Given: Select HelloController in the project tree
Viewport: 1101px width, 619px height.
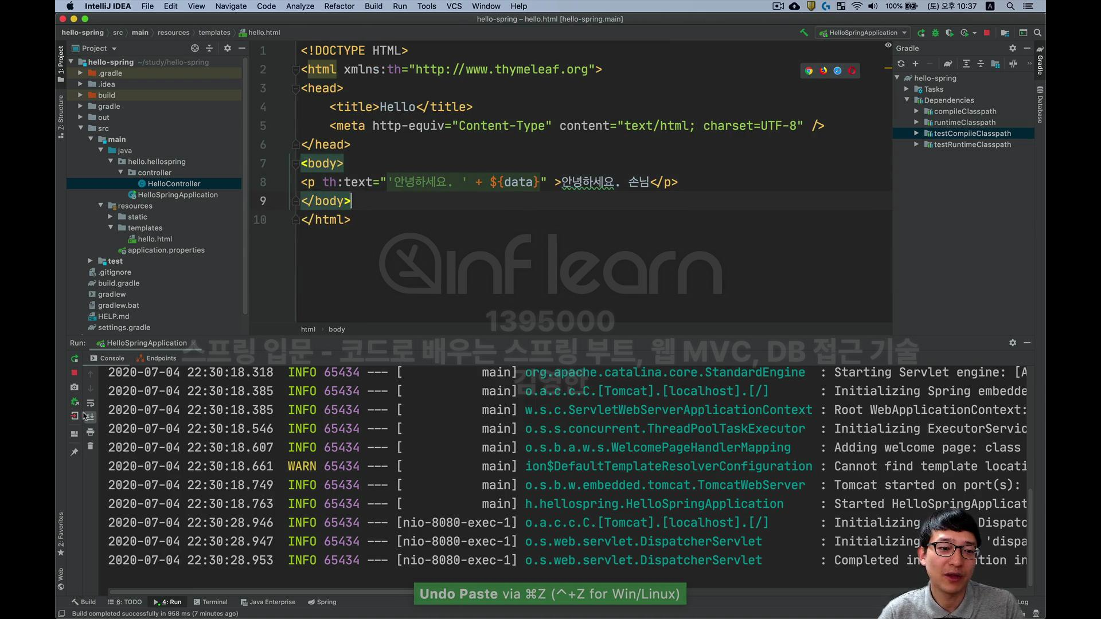Looking at the screenshot, I should pos(174,183).
